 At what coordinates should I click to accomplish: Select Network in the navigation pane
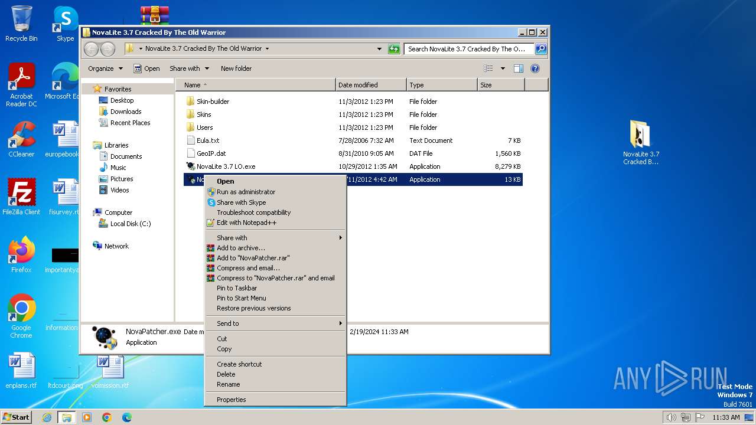116,246
